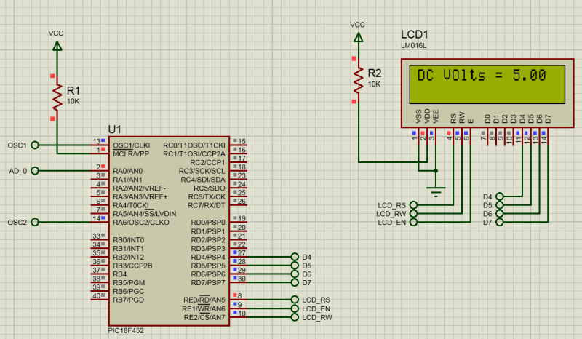Click the OSC2 terminal circle

35,222
